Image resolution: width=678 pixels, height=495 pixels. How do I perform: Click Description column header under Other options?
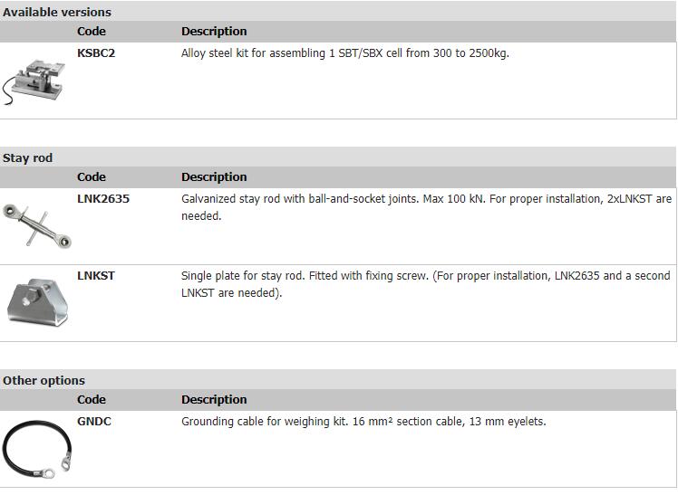pos(214,399)
